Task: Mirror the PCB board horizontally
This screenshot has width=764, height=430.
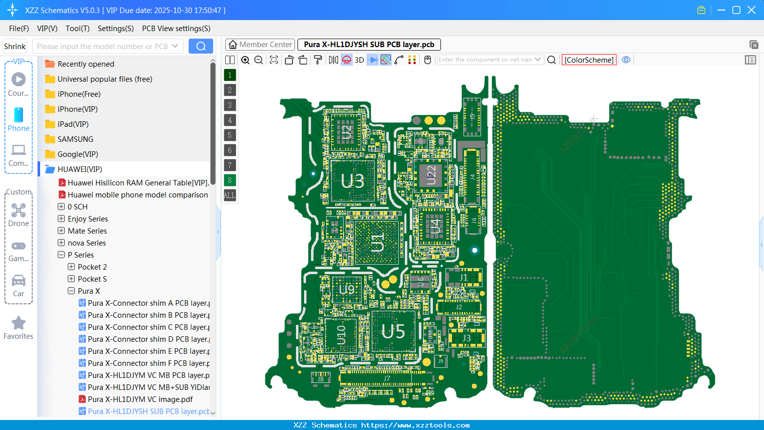Action: pyautogui.click(x=334, y=60)
